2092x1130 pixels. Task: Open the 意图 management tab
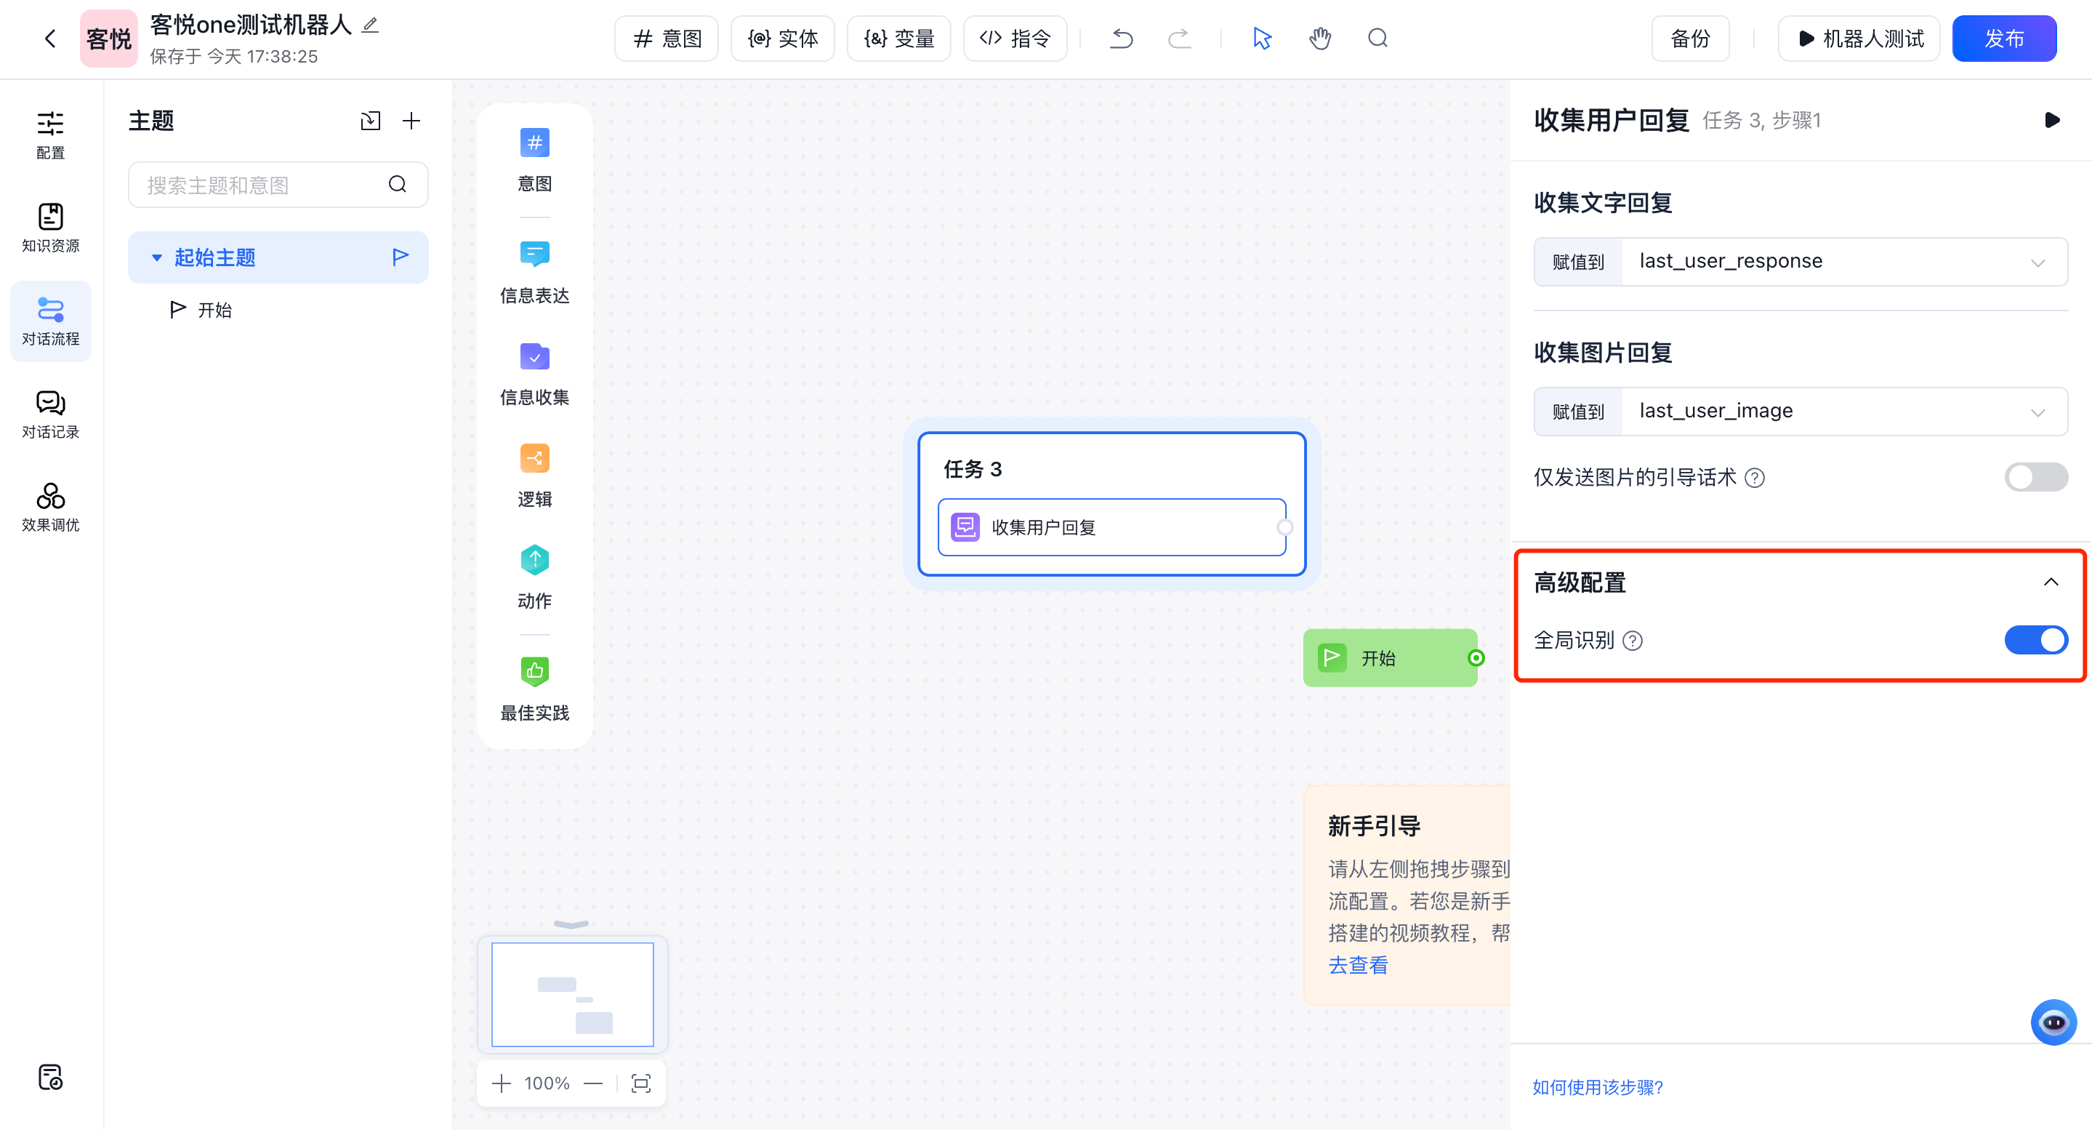click(x=666, y=39)
